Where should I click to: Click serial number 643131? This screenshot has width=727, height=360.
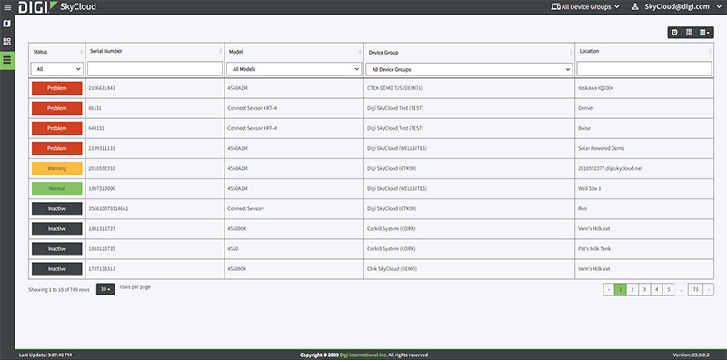96,128
